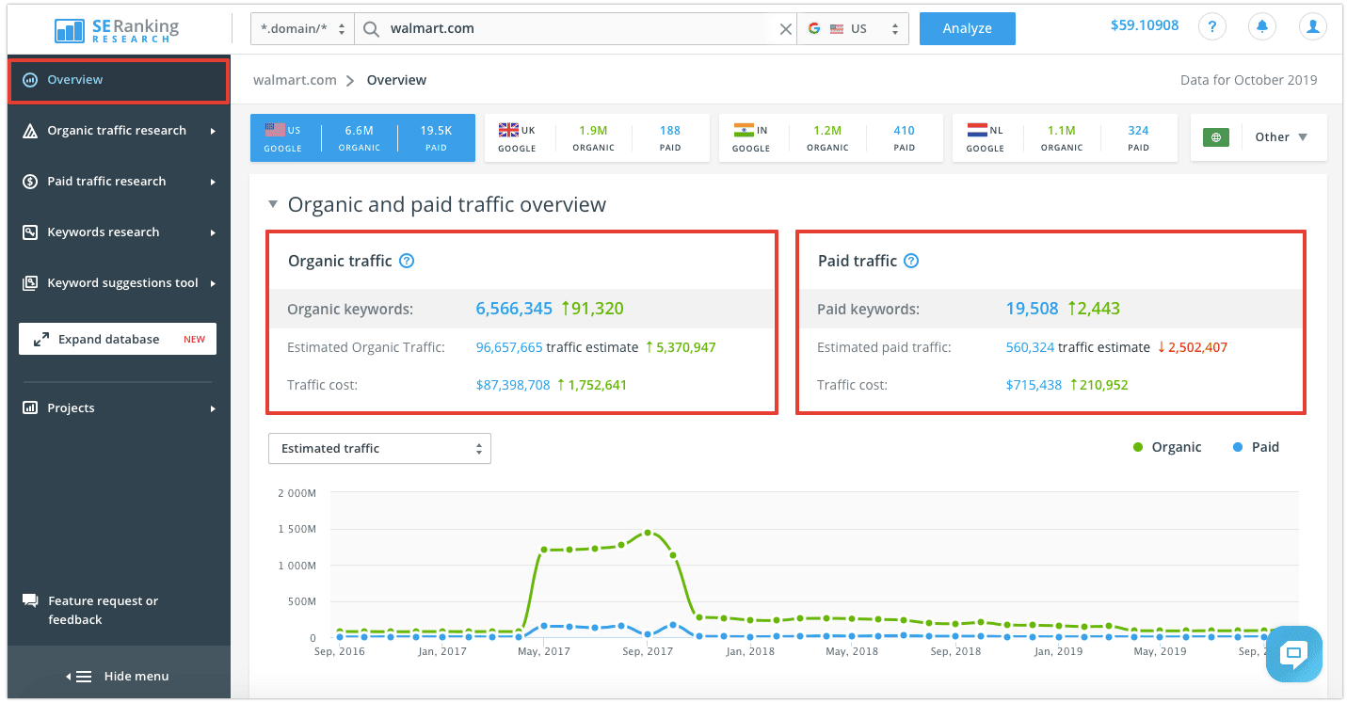The width and height of the screenshot is (1347, 703).
Task: Open Paid traffic research menu item
Action: pos(119,182)
